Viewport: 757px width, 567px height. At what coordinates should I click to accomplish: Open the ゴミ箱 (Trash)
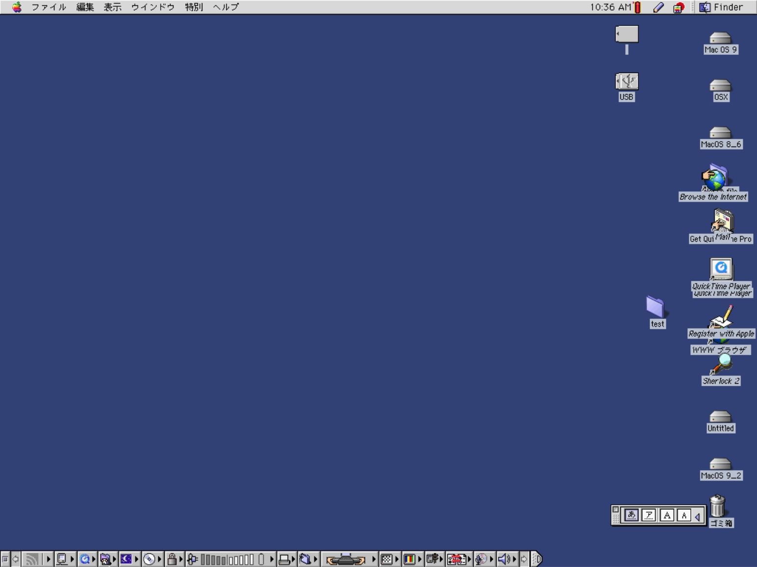coord(718,505)
